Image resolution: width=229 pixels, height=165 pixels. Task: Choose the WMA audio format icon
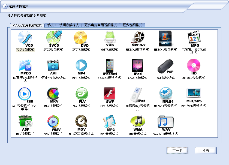pyautogui.click(x=138, y=123)
